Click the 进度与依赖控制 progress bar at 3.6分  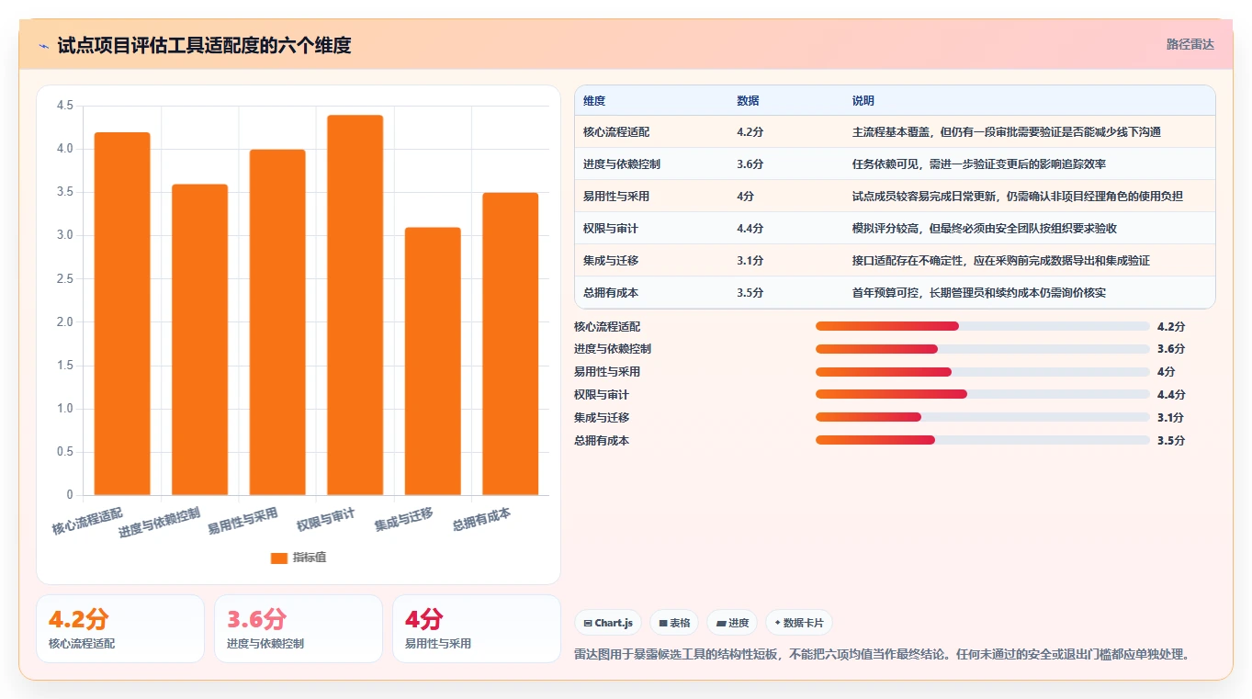pos(983,349)
